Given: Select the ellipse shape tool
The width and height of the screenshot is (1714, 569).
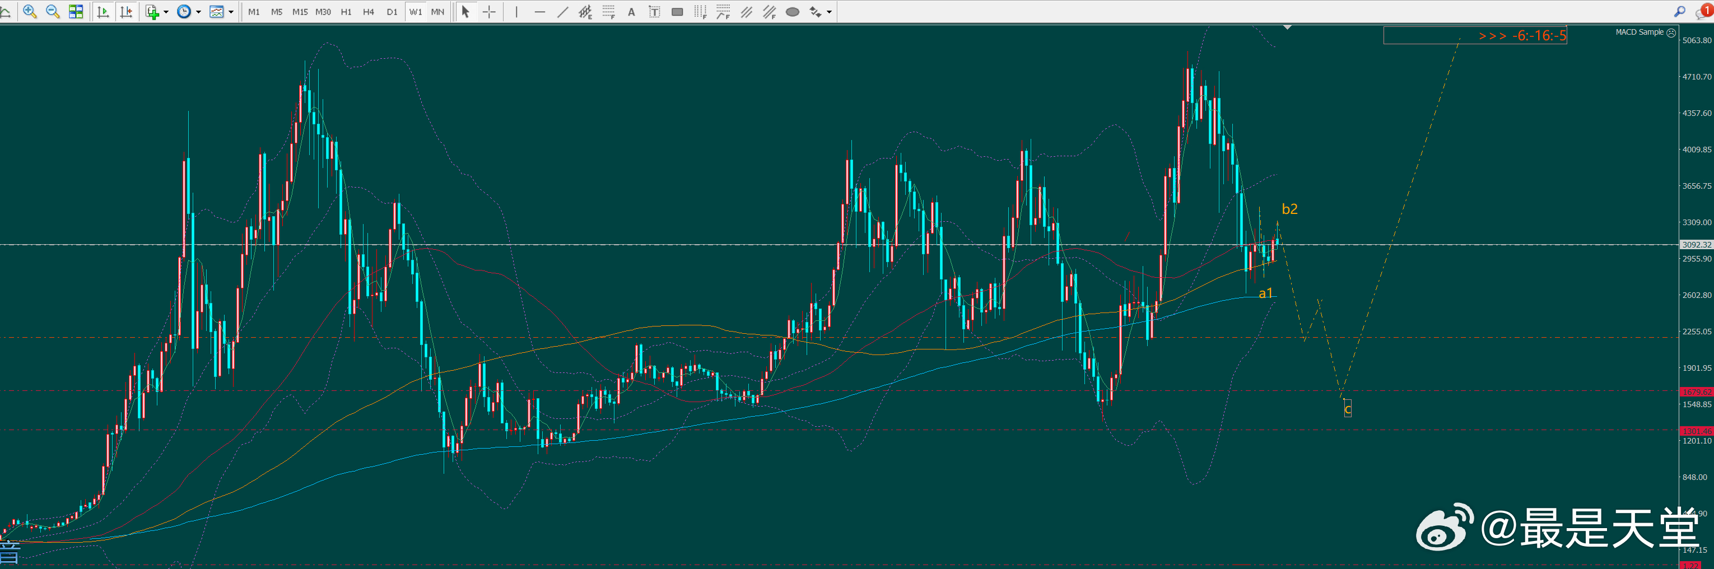Looking at the screenshot, I should tap(793, 11).
